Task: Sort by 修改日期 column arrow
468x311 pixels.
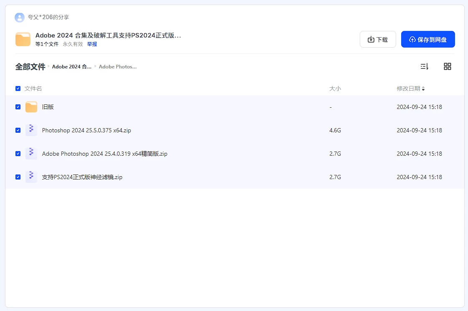Action: tap(423, 89)
